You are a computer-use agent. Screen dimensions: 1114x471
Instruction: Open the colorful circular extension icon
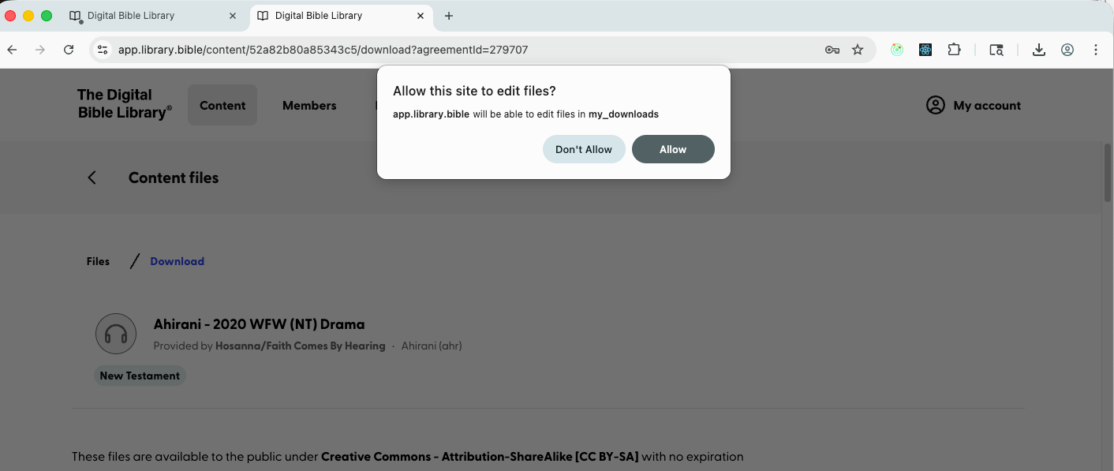897,50
